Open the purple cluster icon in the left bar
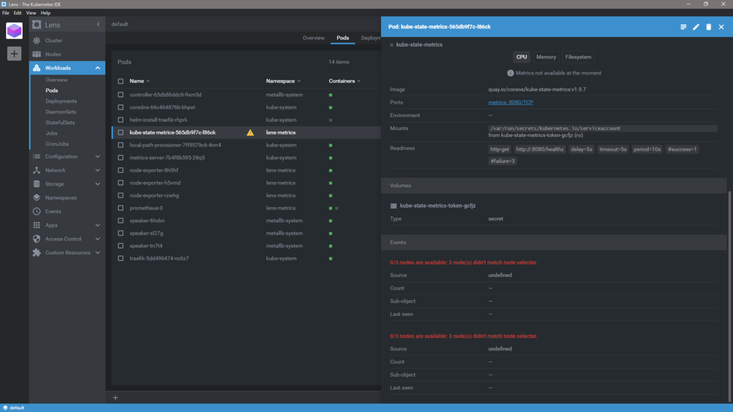 pyautogui.click(x=14, y=31)
